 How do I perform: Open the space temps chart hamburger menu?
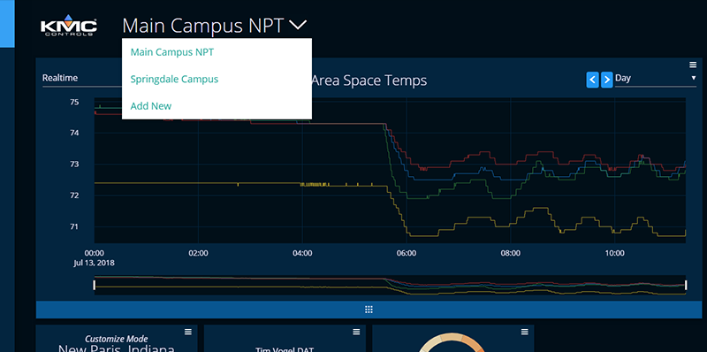[694, 65]
